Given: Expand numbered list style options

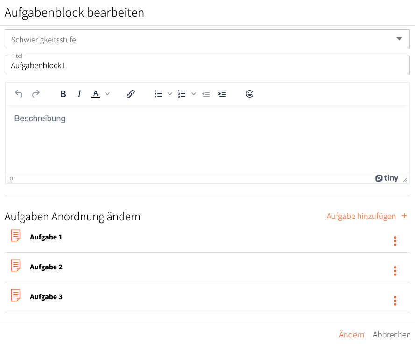Looking at the screenshot, I should point(194,94).
